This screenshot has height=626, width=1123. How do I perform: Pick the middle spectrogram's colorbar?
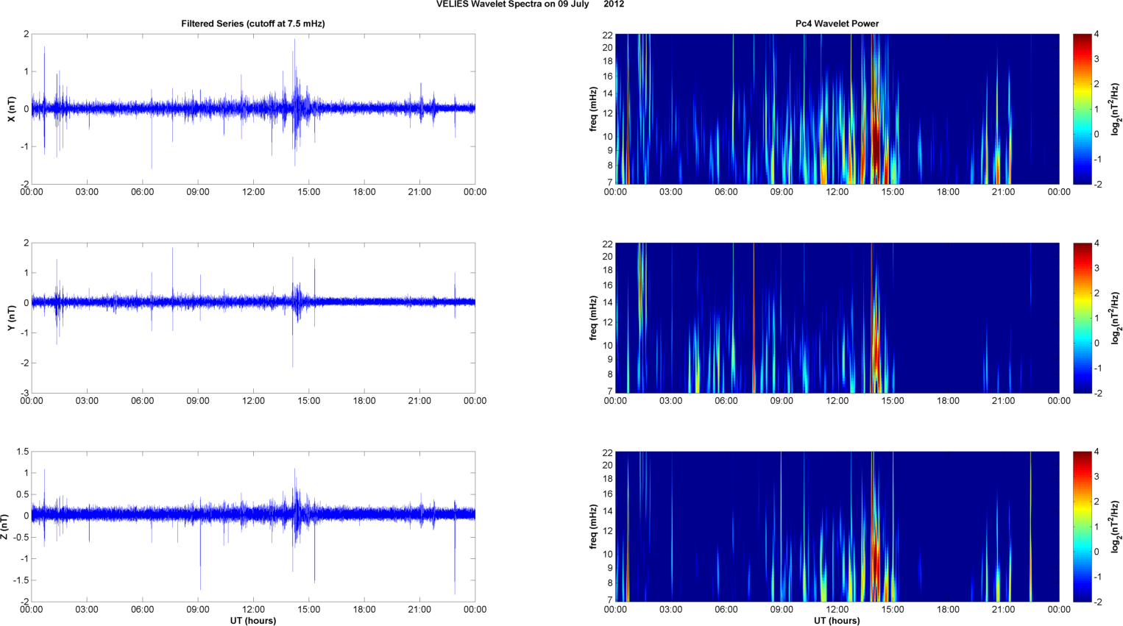click(x=1082, y=318)
